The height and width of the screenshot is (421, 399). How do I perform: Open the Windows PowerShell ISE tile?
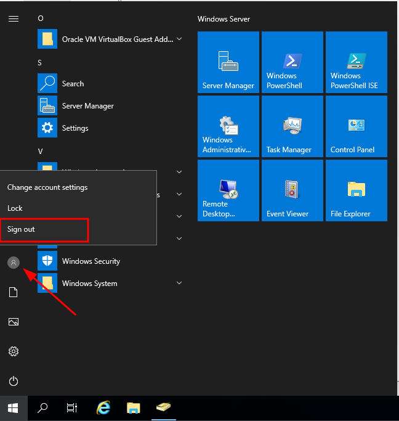coord(357,62)
